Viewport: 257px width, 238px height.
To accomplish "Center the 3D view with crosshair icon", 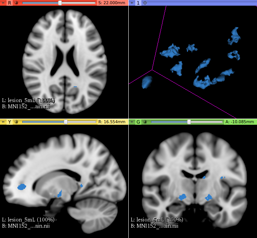I will pos(145,3).
